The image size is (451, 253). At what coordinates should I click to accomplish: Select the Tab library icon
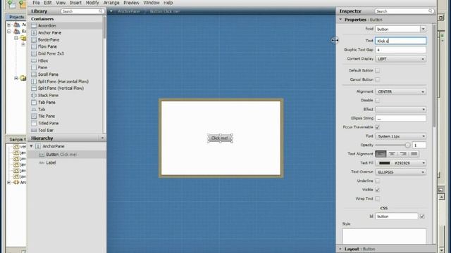[x=34, y=110]
